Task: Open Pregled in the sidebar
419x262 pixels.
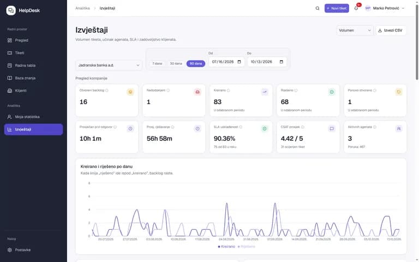Action: (33, 40)
